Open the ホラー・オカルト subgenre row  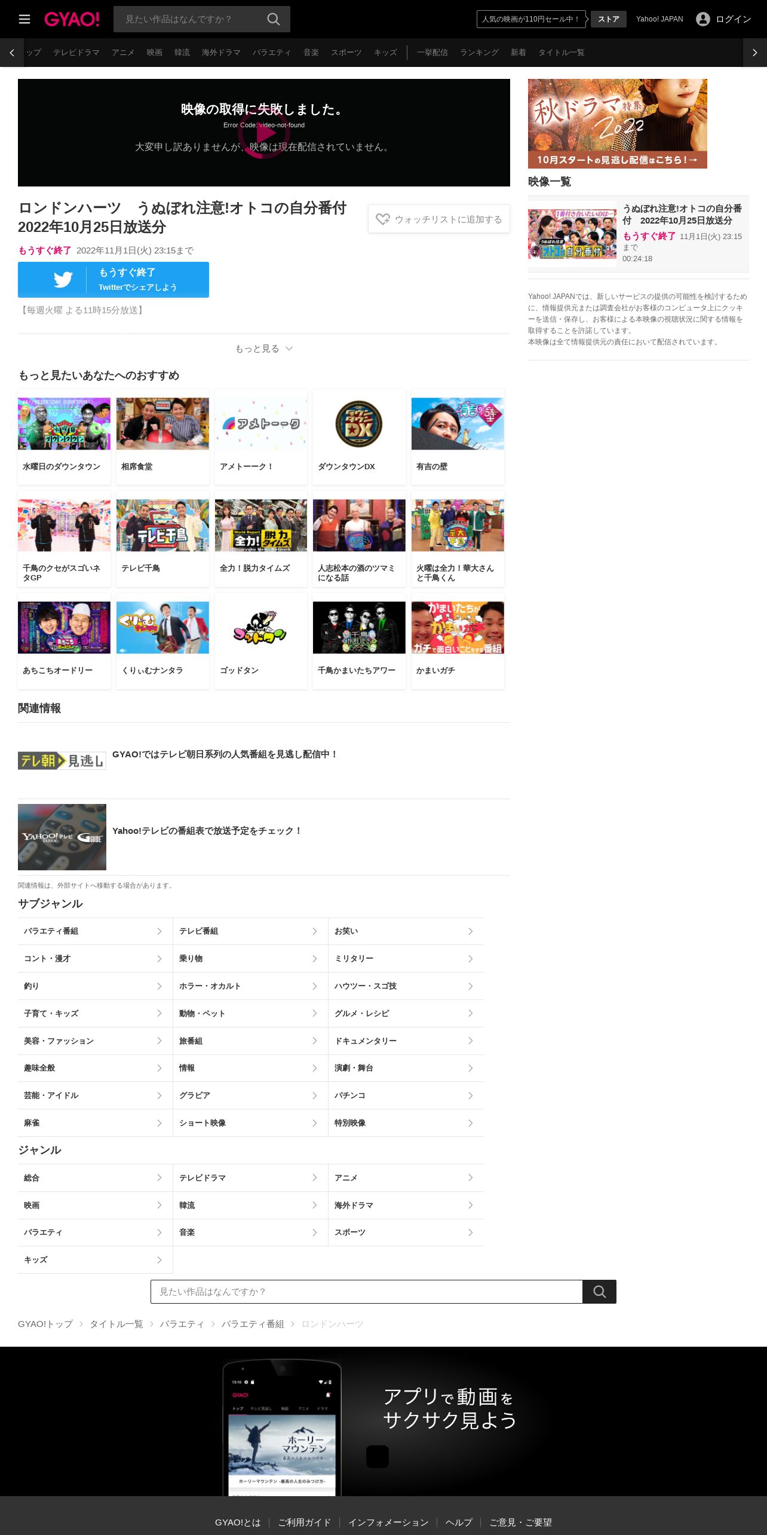pos(250,986)
